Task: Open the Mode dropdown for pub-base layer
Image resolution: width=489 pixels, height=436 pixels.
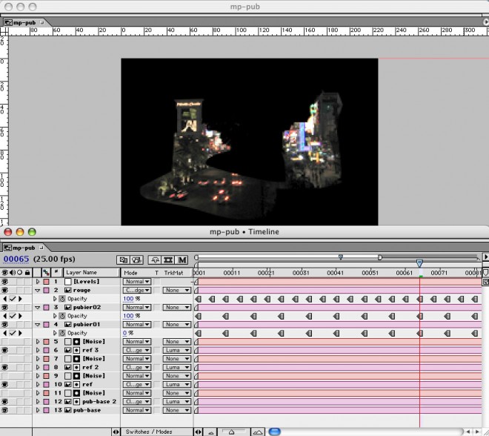Action: pos(137,410)
